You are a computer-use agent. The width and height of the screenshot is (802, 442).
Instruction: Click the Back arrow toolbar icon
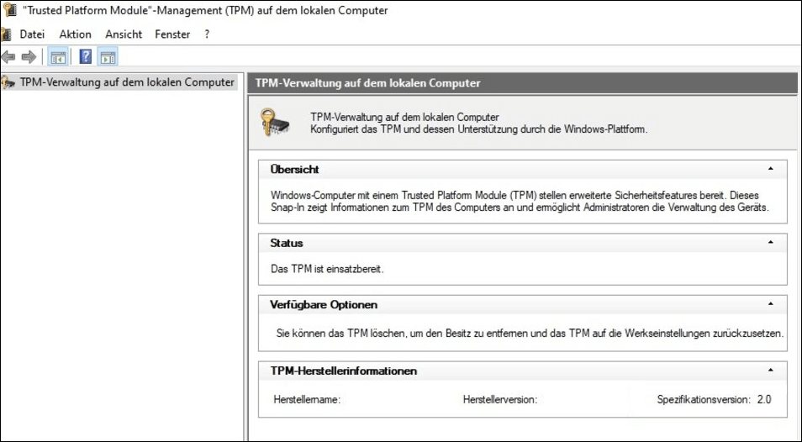pos(8,56)
